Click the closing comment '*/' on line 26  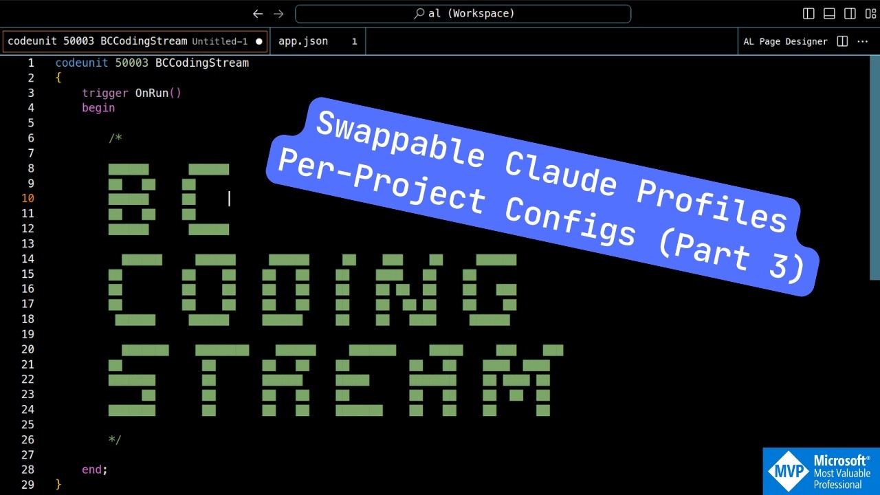[x=115, y=439]
